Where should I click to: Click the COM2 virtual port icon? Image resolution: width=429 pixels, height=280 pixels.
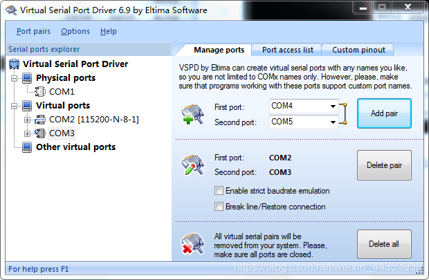click(x=40, y=120)
